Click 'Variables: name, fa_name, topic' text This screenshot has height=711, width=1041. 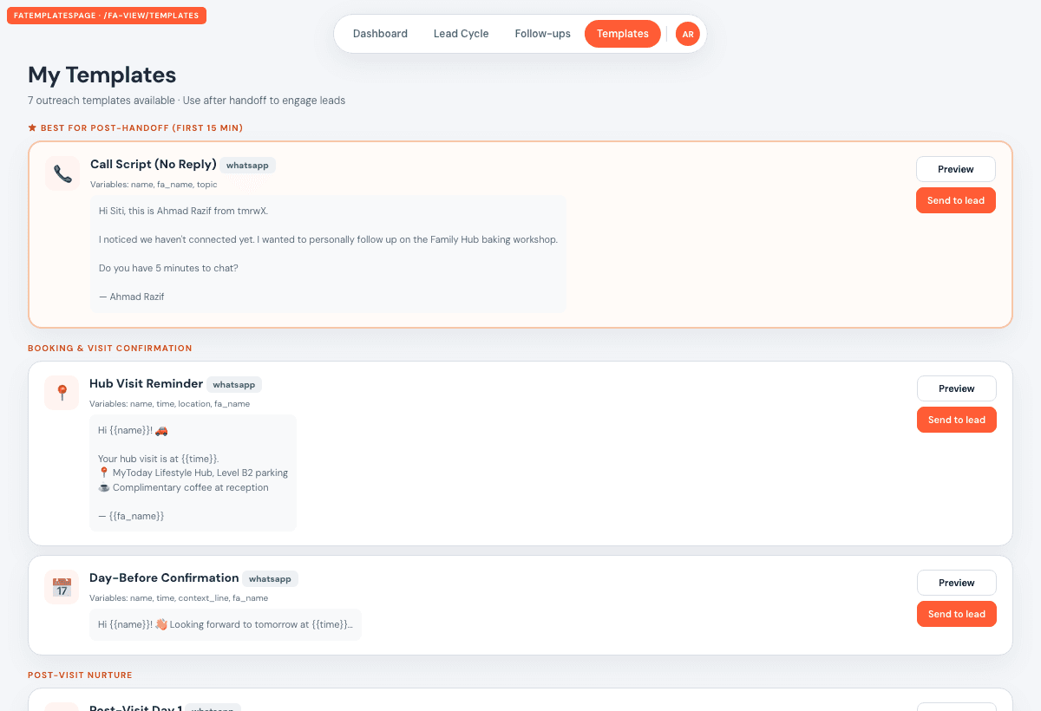coord(154,185)
